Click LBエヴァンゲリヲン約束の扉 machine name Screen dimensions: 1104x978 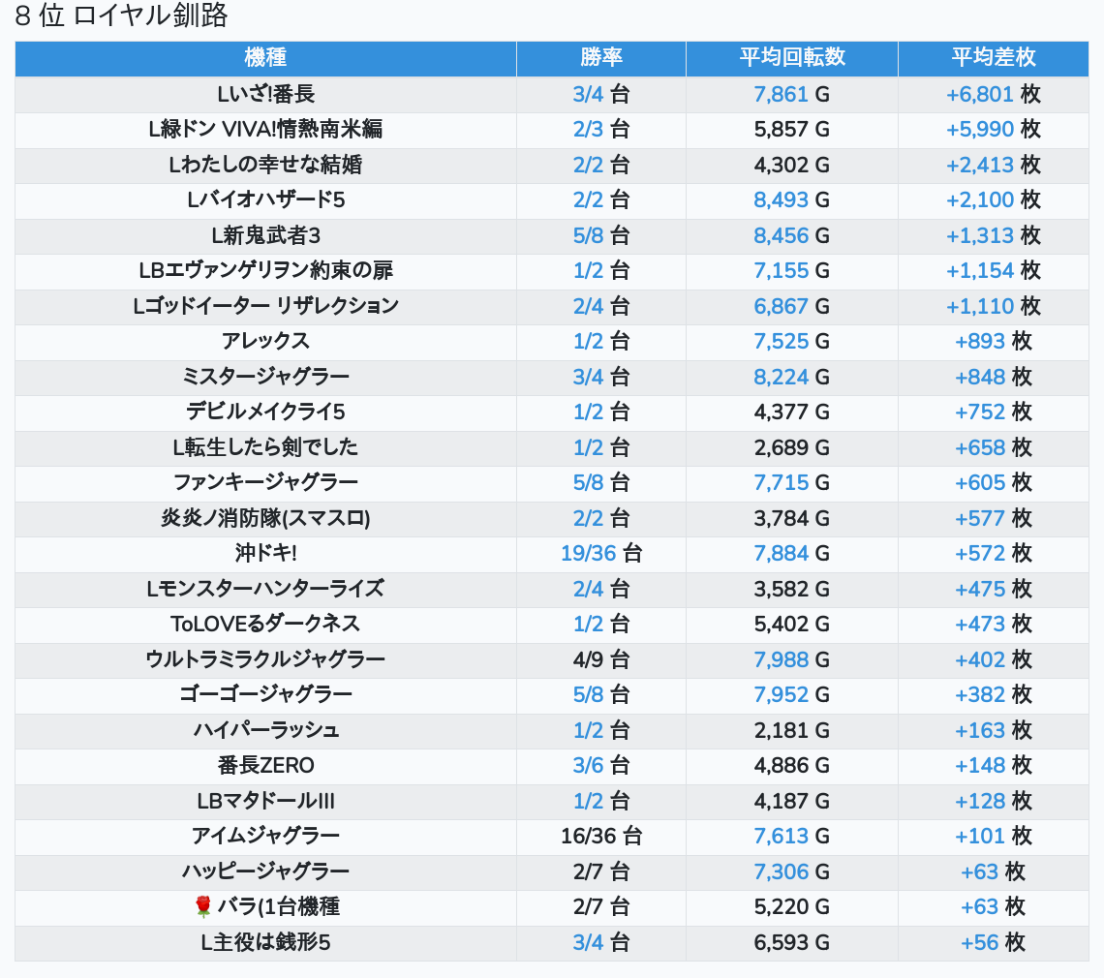(265, 270)
